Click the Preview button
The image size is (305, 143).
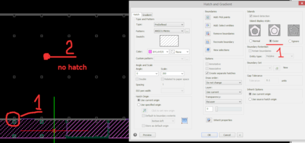[x=148, y=135]
